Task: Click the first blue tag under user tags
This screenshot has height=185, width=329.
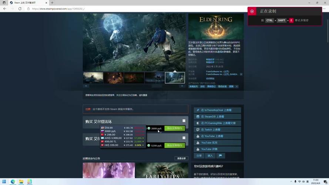Action: coord(194,87)
